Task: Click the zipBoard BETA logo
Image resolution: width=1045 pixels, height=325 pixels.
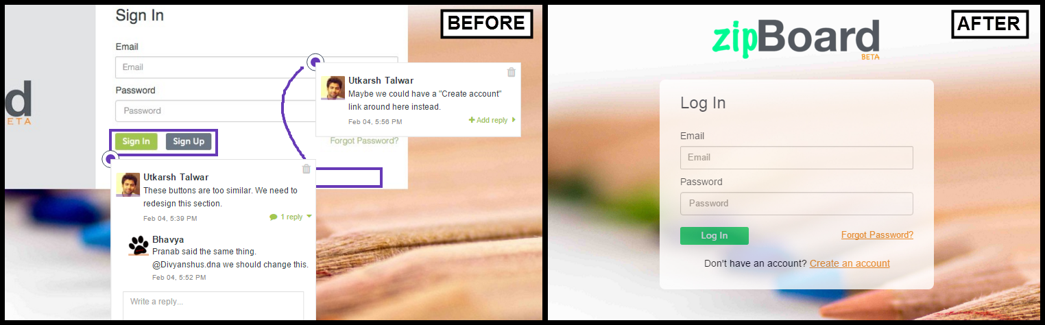Action: click(x=795, y=38)
